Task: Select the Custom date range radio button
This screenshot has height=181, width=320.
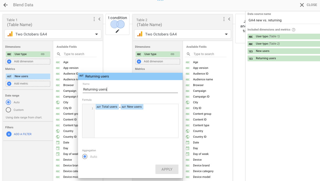Action: click(x=9, y=110)
